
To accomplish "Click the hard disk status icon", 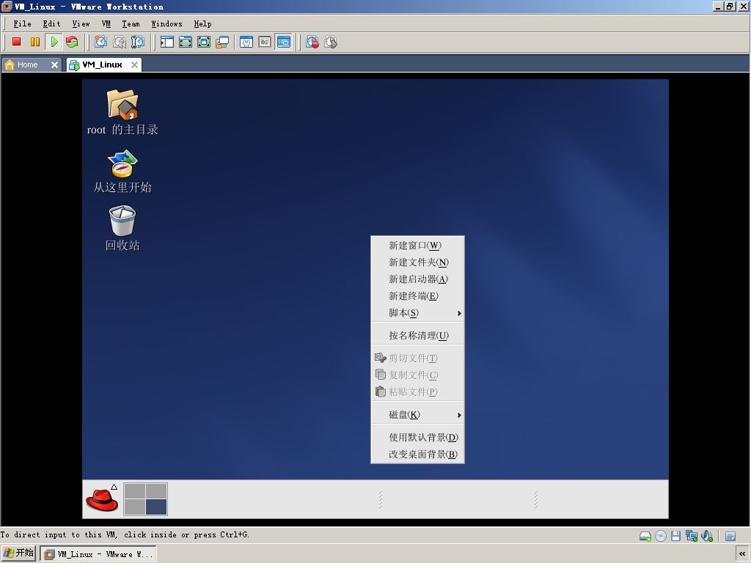I will 645,536.
